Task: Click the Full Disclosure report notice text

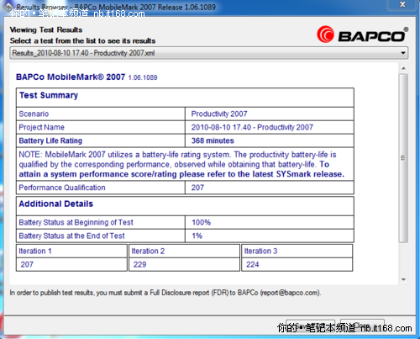Action: tap(165, 293)
